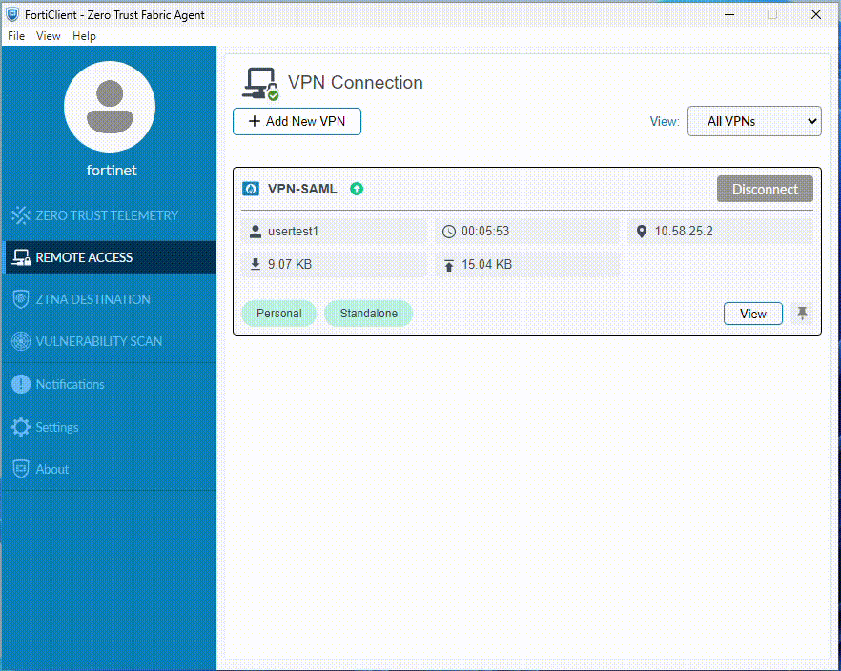Open the File menu
841x671 pixels.
16,36
